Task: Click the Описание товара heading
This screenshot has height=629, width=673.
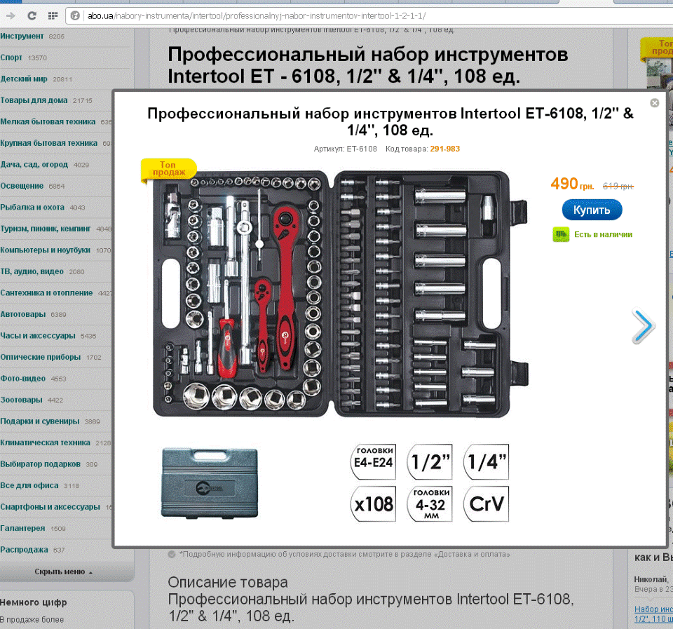Action: coord(228,582)
